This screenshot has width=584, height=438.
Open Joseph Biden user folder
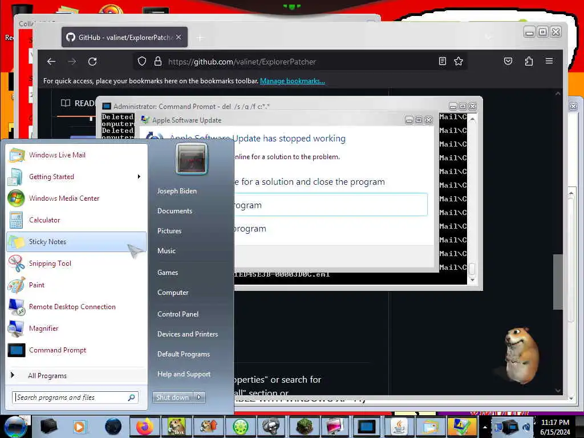point(177,190)
